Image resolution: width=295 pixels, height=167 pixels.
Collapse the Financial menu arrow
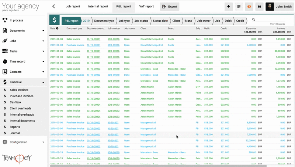click(x=43, y=82)
